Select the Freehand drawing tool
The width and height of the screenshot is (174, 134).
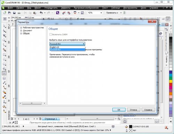pos(4,45)
